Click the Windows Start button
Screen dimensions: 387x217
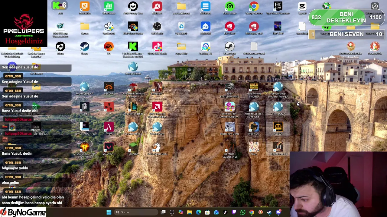(109, 212)
